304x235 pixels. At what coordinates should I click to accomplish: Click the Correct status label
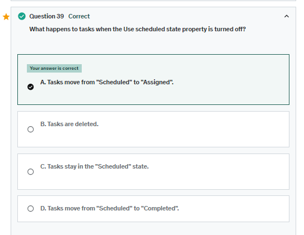coord(79,16)
